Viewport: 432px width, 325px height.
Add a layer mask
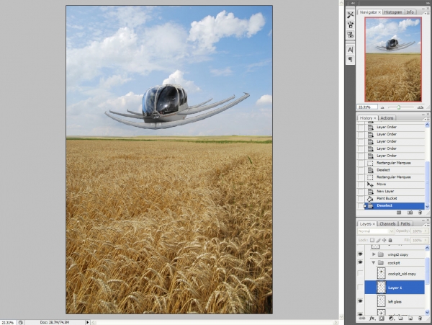click(x=382, y=319)
